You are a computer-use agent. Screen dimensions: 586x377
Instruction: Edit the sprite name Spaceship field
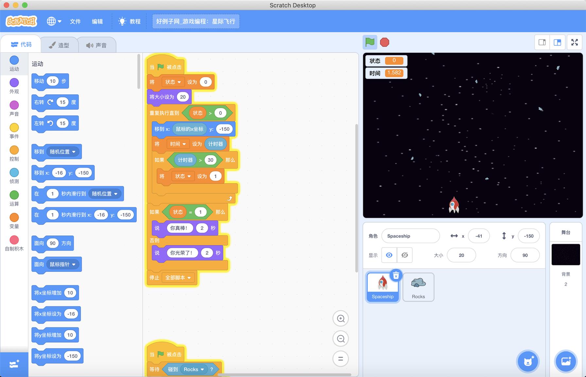point(410,236)
